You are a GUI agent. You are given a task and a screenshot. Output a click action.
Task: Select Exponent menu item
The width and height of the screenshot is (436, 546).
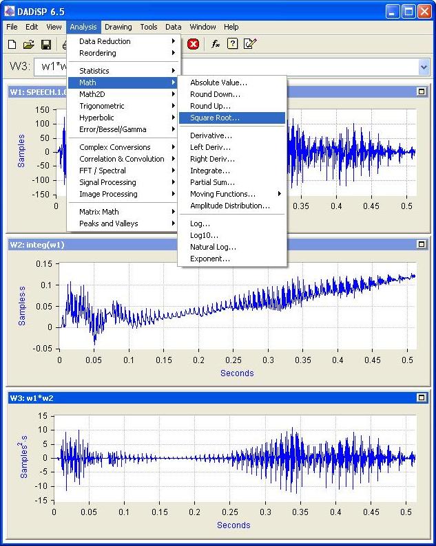(232, 259)
